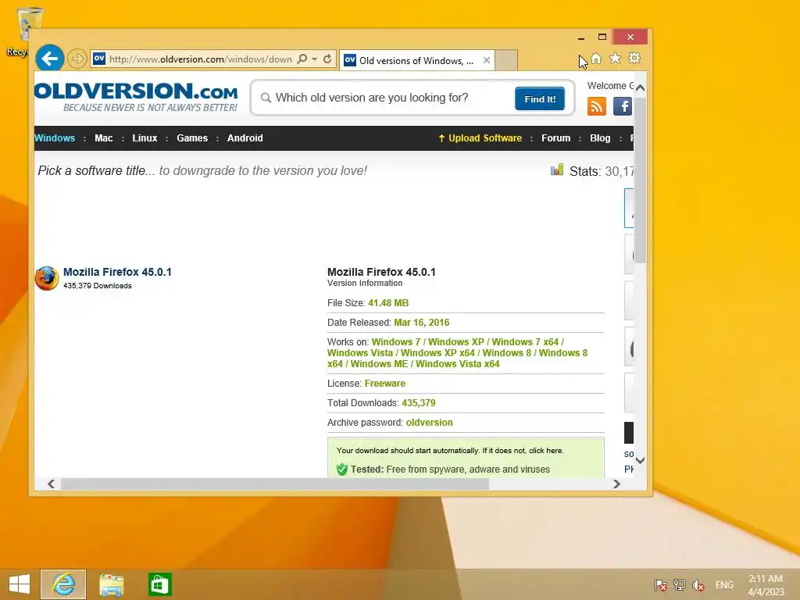Click the oldversion archive password
Screen dimensions: 800x600
pyautogui.click(x=430, y=423)
